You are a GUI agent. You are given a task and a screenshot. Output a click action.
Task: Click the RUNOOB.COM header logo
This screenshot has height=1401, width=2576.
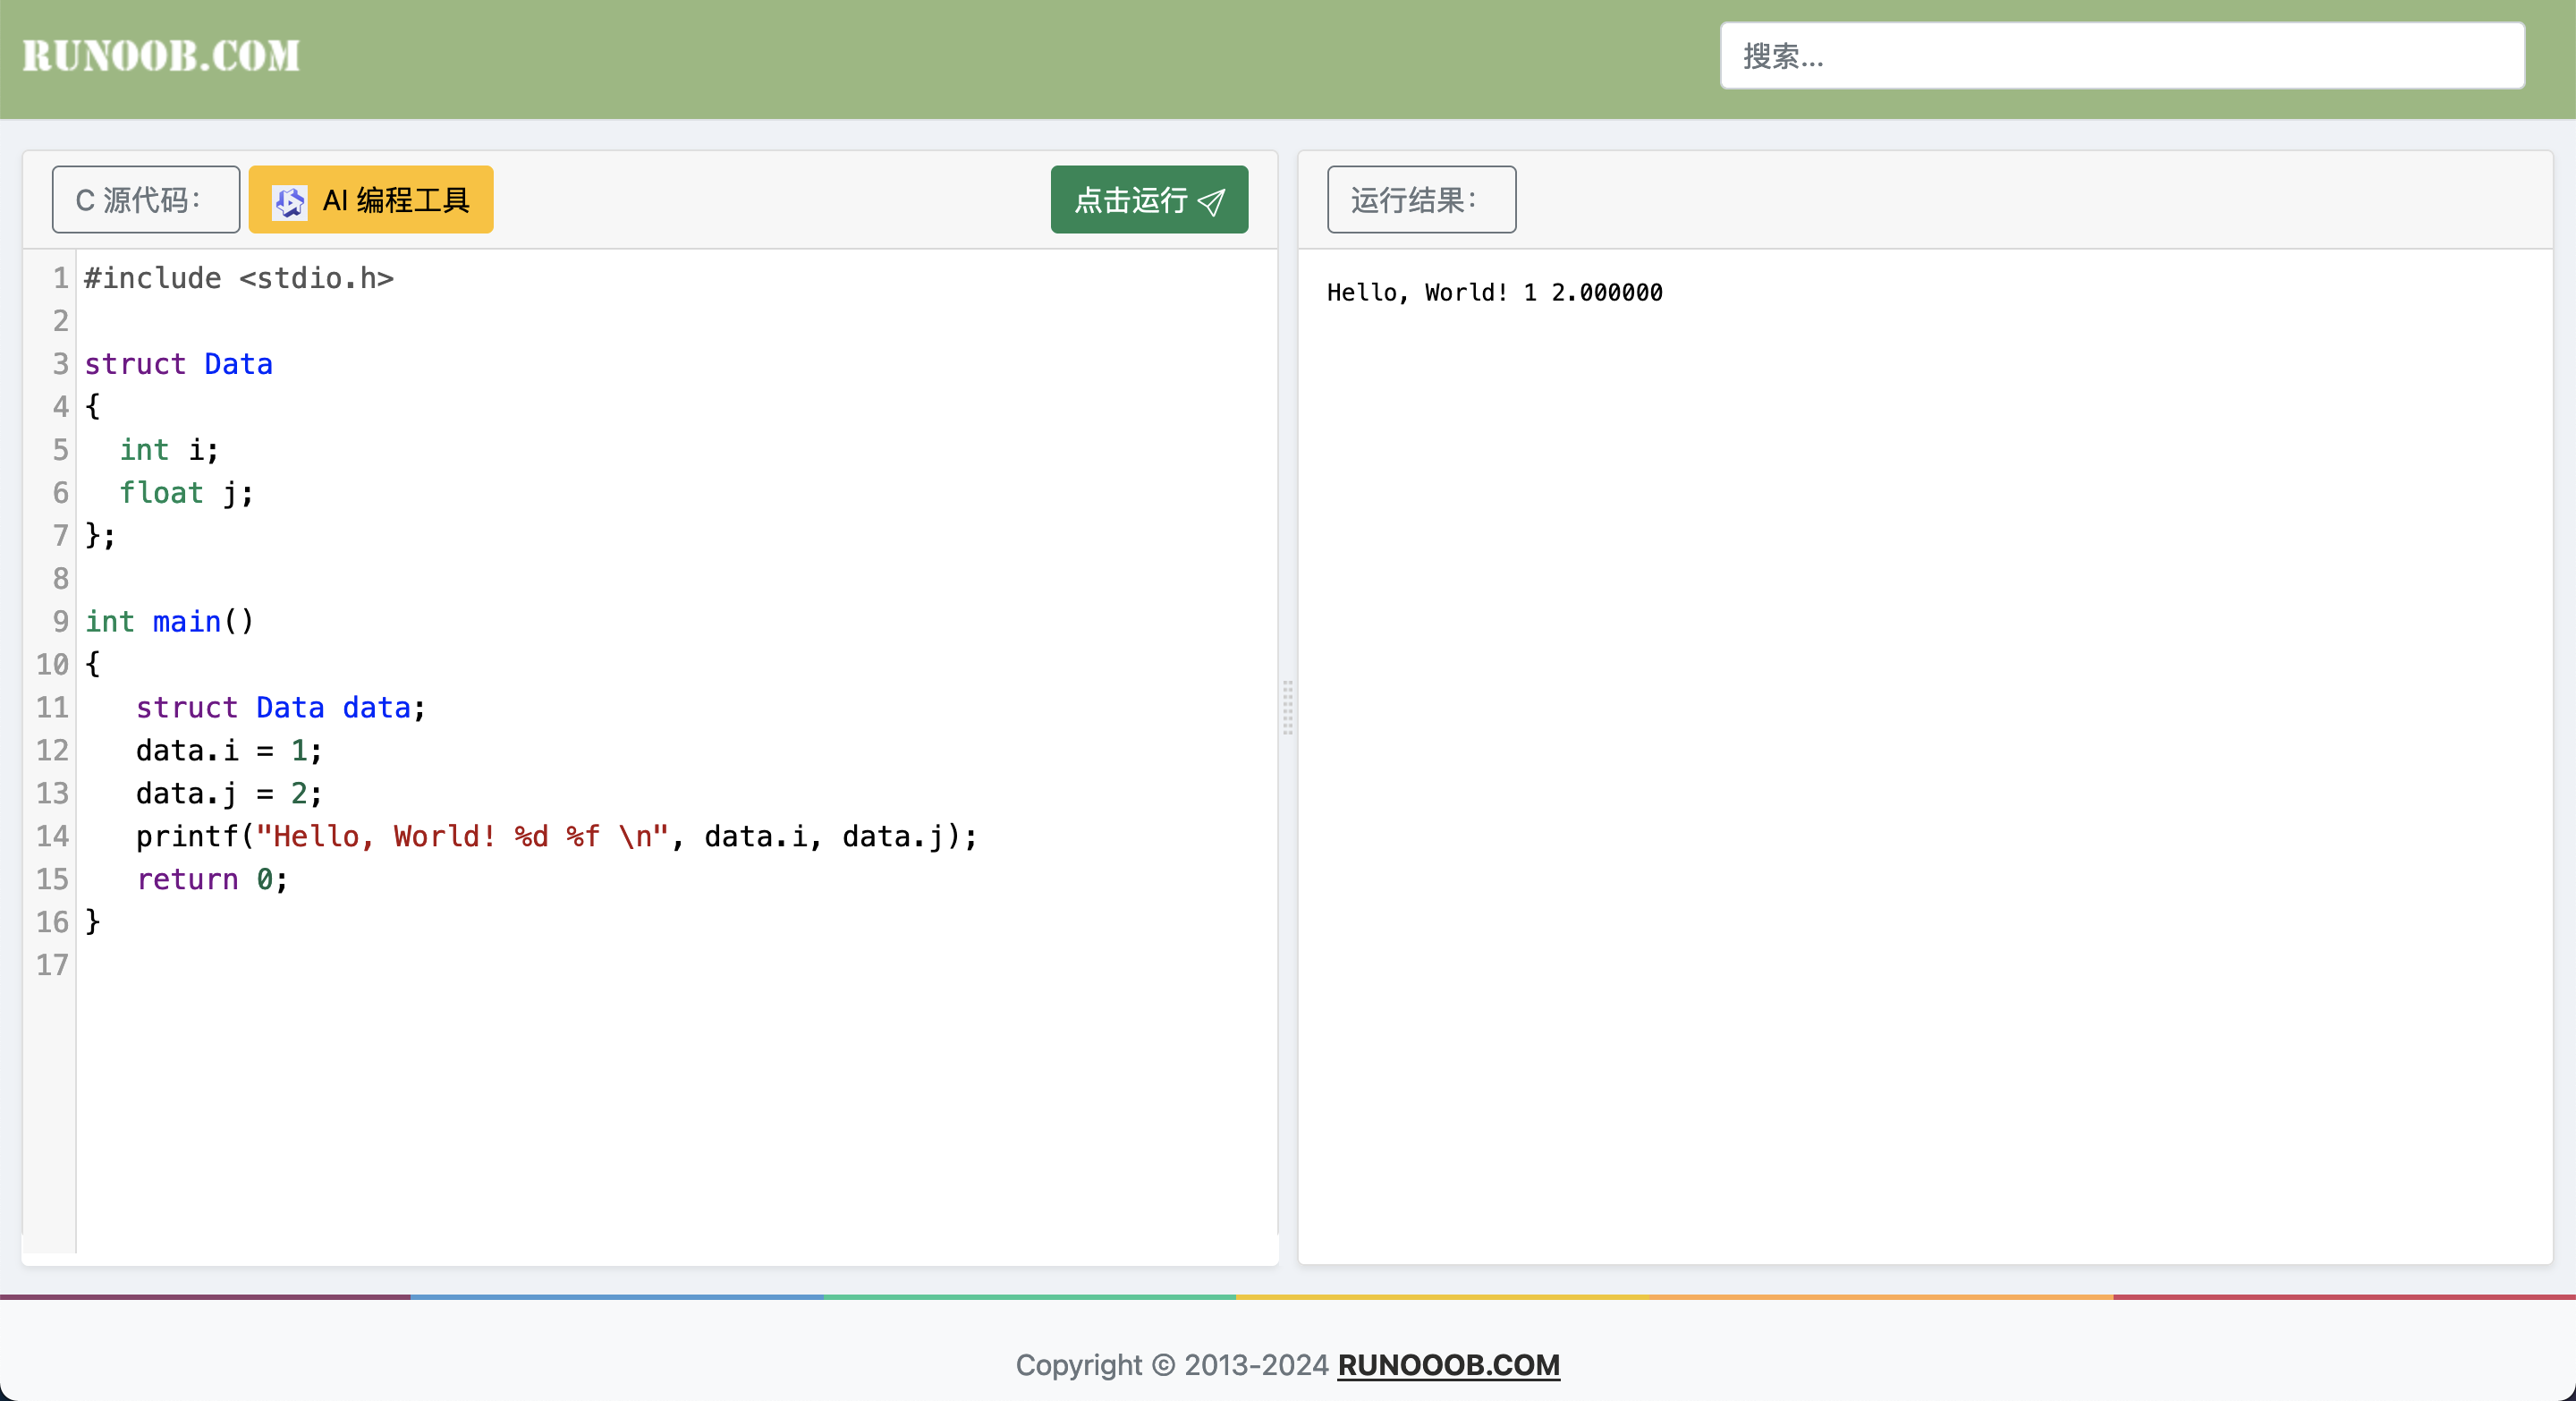[x=161, y=56]
